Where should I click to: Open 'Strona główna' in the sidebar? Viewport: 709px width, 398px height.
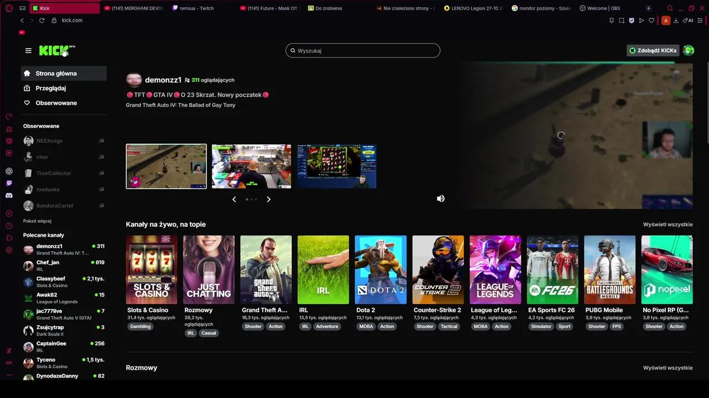pyautogui.click(x=64, y=73)
